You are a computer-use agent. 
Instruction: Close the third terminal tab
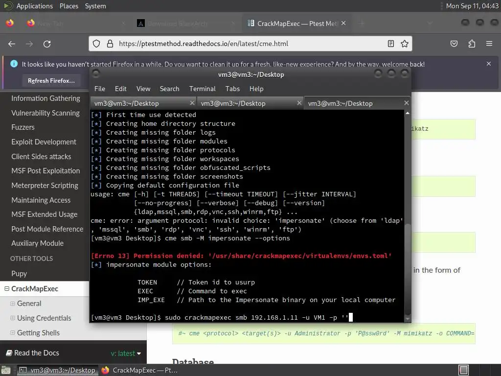coord(406,103)
